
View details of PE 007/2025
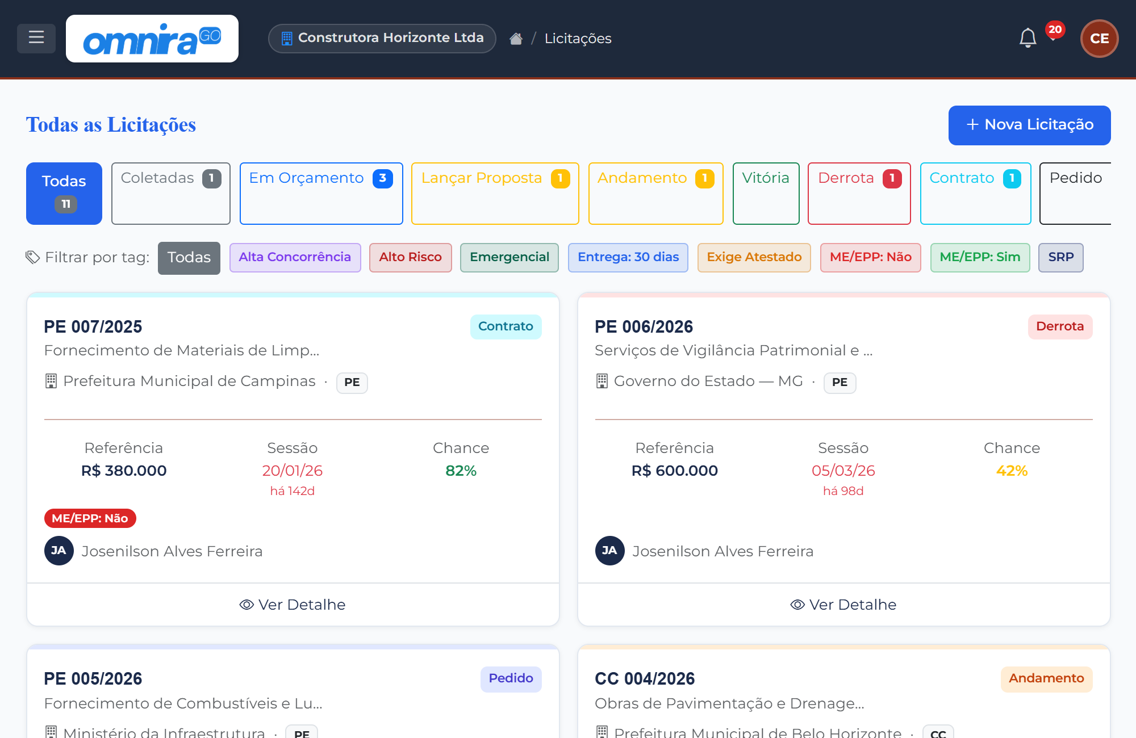click(293, 605)
